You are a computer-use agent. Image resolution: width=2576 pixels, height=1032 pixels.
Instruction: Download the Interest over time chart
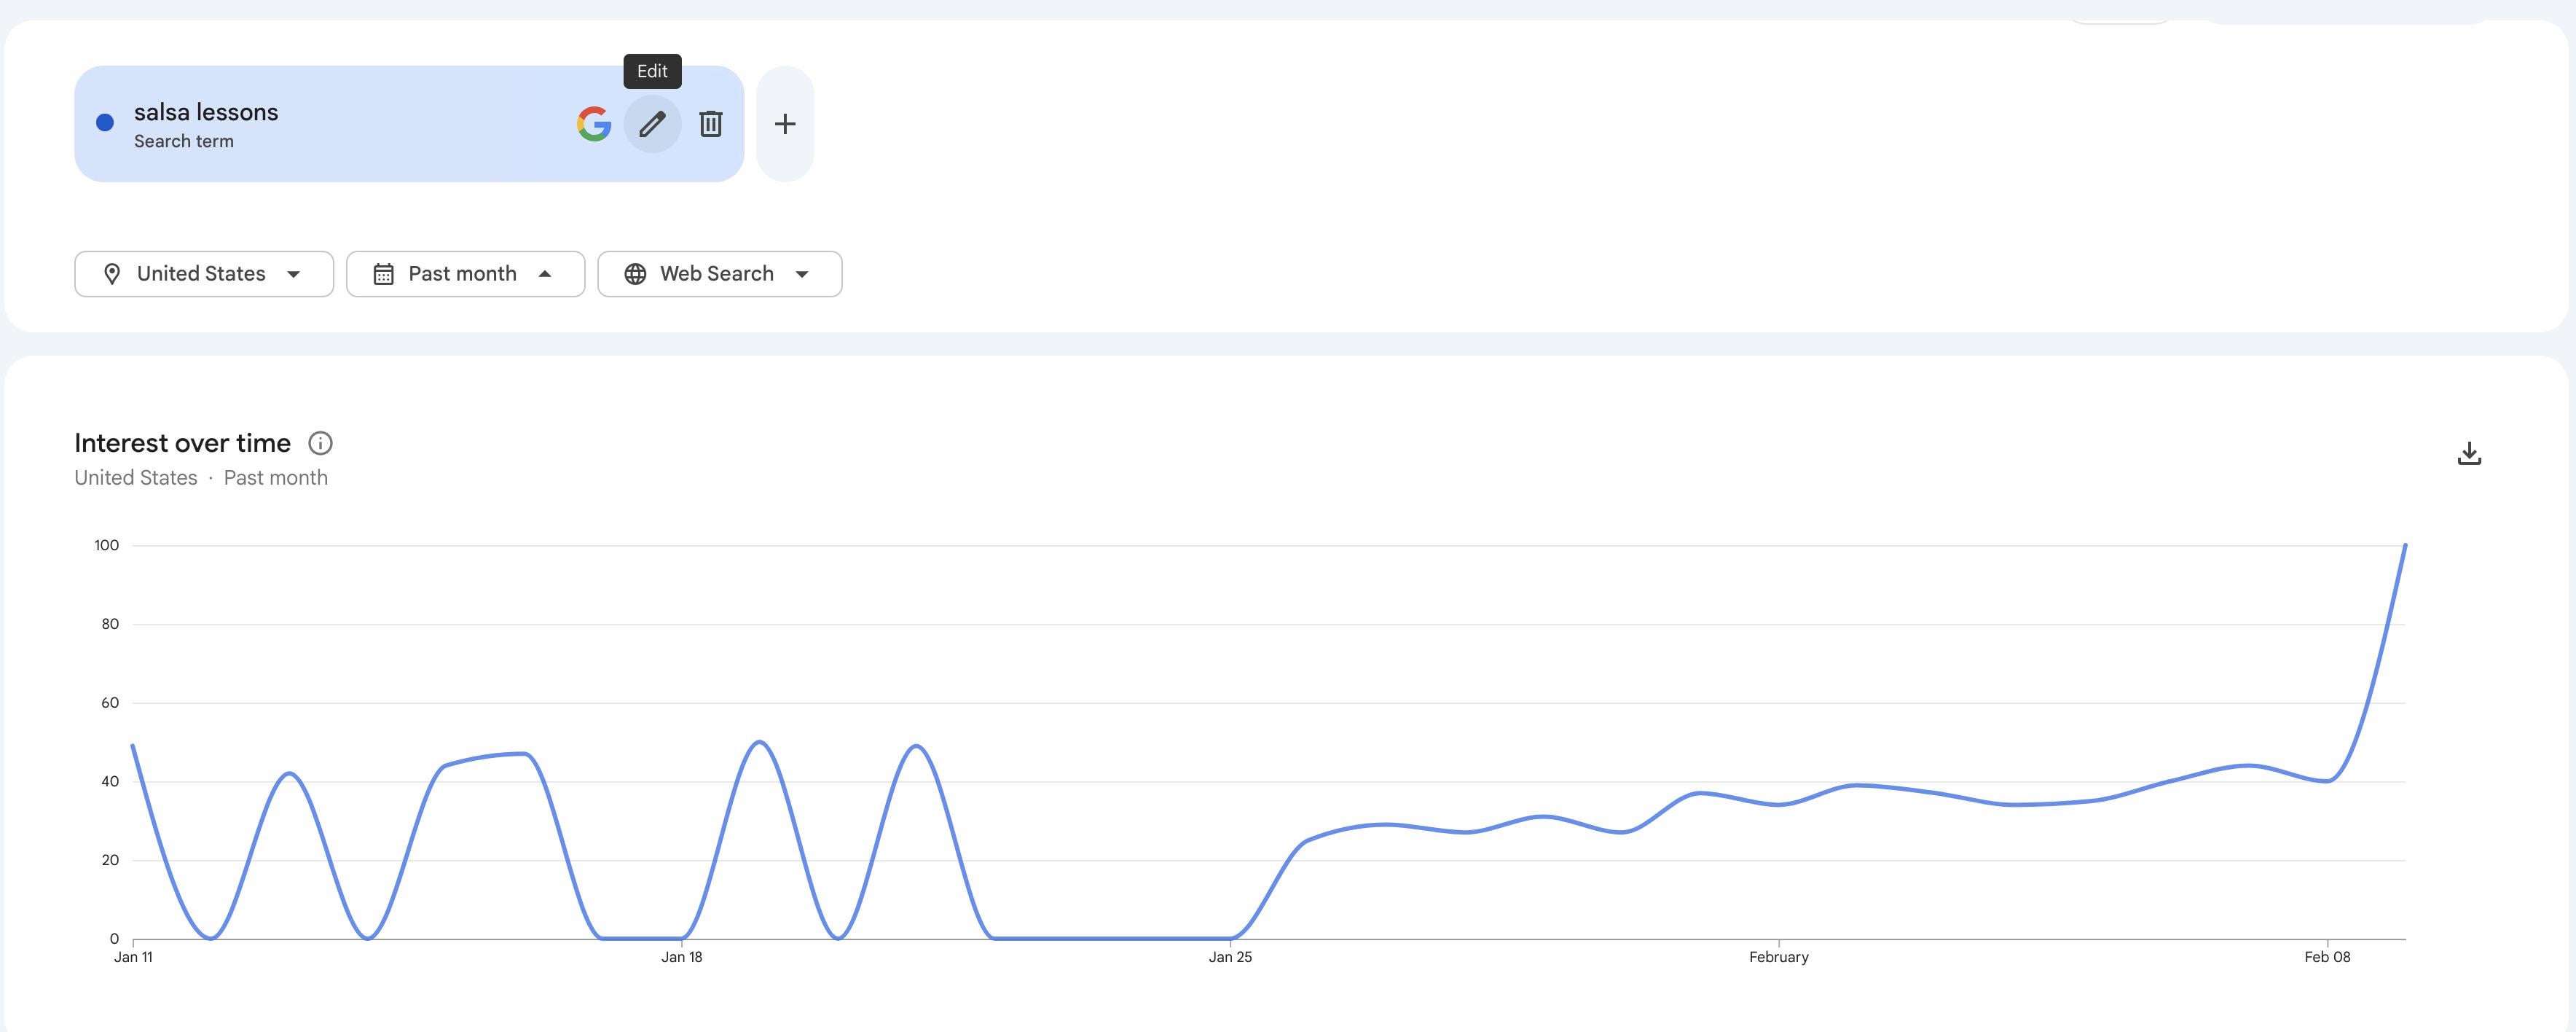point(2469,454)
